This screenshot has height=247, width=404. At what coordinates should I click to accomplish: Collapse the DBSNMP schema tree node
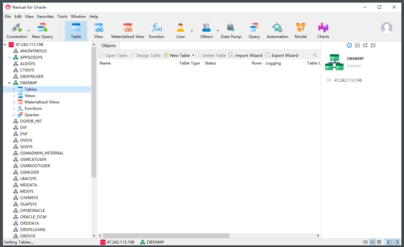pyautogui.click(x=10, y=83)
